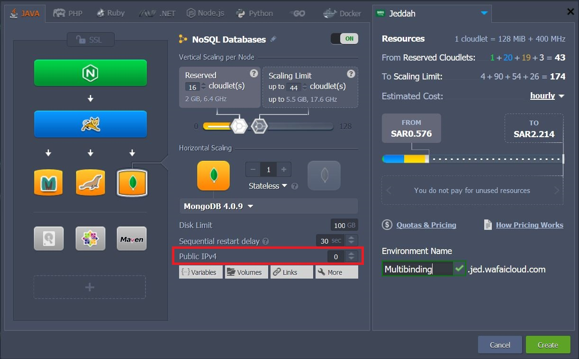Open the Ruby language tab
Screen dimensions: 579x359
(110, 13)
